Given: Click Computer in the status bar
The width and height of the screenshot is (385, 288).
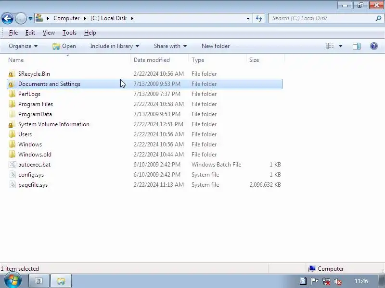Looking at the screenshot, I should pos(326,269).
